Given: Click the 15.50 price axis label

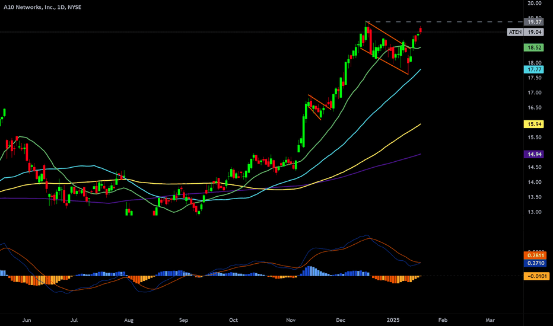Looking at the screenshot, I should pyautogui.click(x=534, y=138).
